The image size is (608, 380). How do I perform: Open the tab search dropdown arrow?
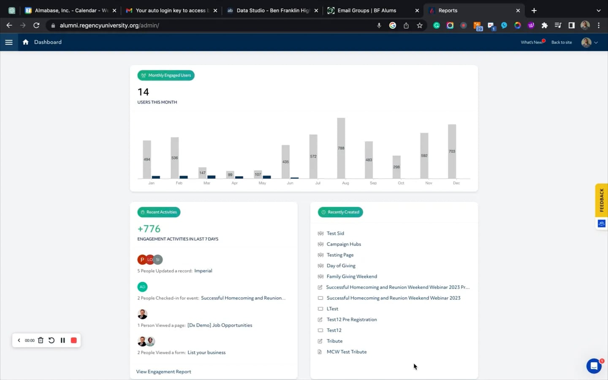[x=598, y=11]
